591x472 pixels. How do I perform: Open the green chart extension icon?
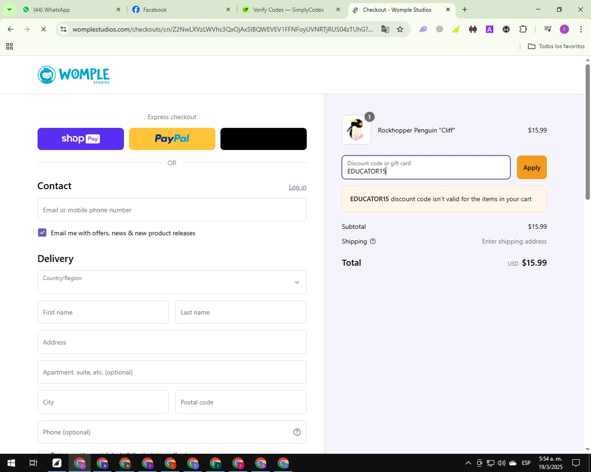coord(456,29)
